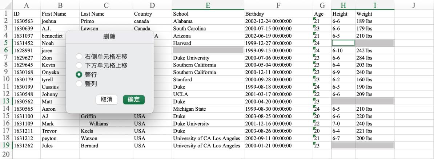Click the Michigan State cell
The image size is (434, 159).
pos(208,109)
